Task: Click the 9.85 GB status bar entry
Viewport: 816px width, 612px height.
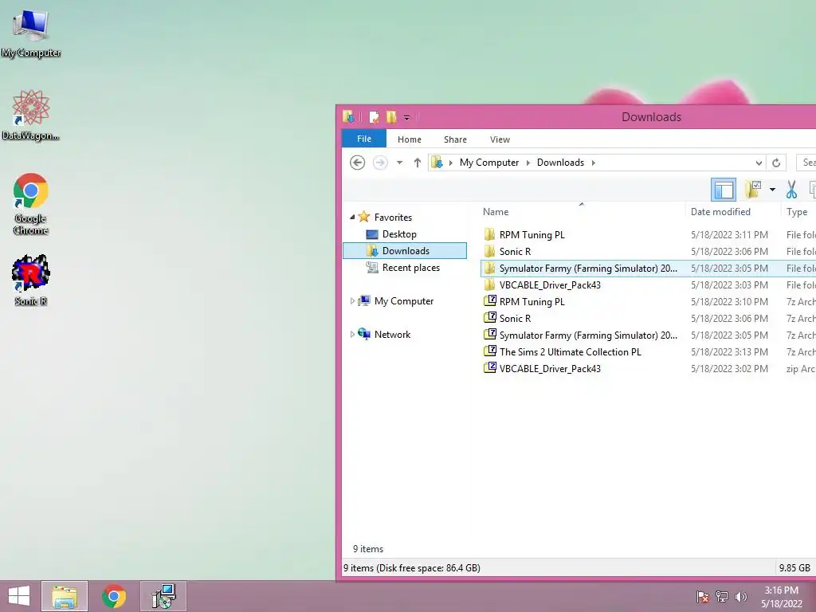Action: coord(794,567)
